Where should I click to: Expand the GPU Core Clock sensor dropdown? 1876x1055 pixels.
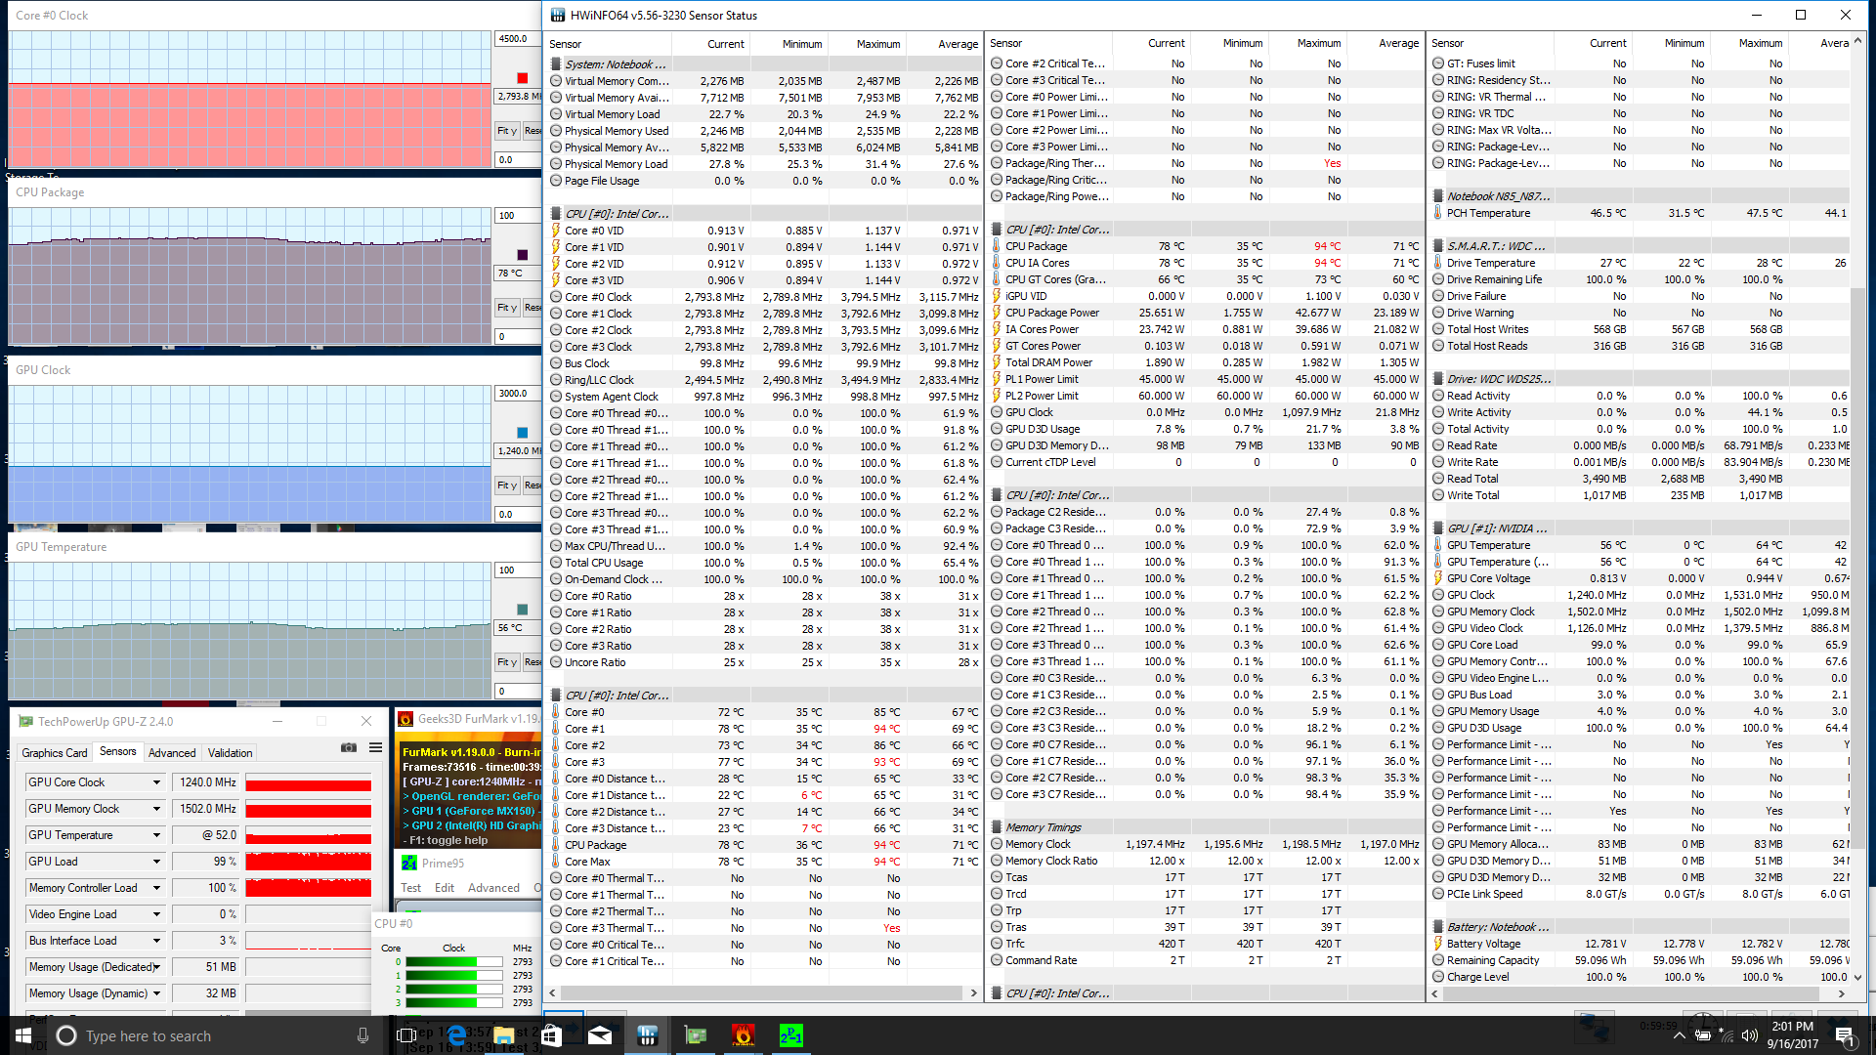click(x=156, y=782)
